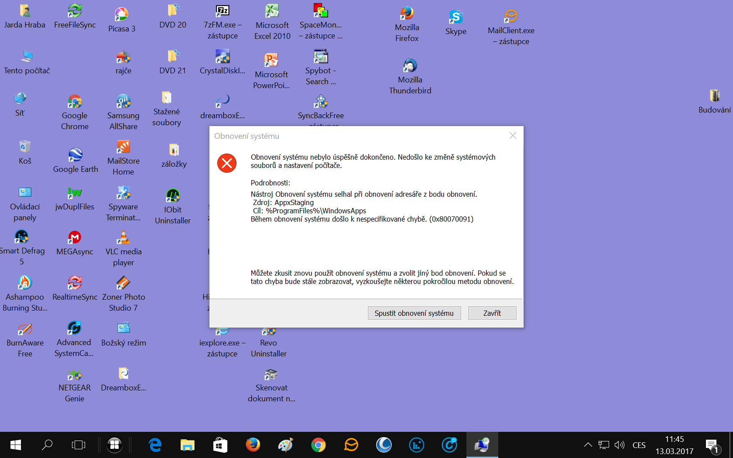This screenshot has width=733, height=458.
Task: Click the 'Zavřít' button in the dialog
Action: 492,313
